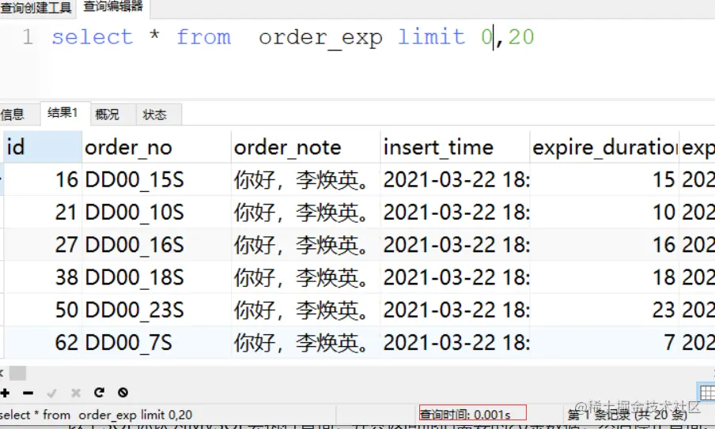This screenshot has height=429, width=715.
Task: Click the horizontal scrollbar thumb
Action: pyautogui.click(x=17, y=373)
